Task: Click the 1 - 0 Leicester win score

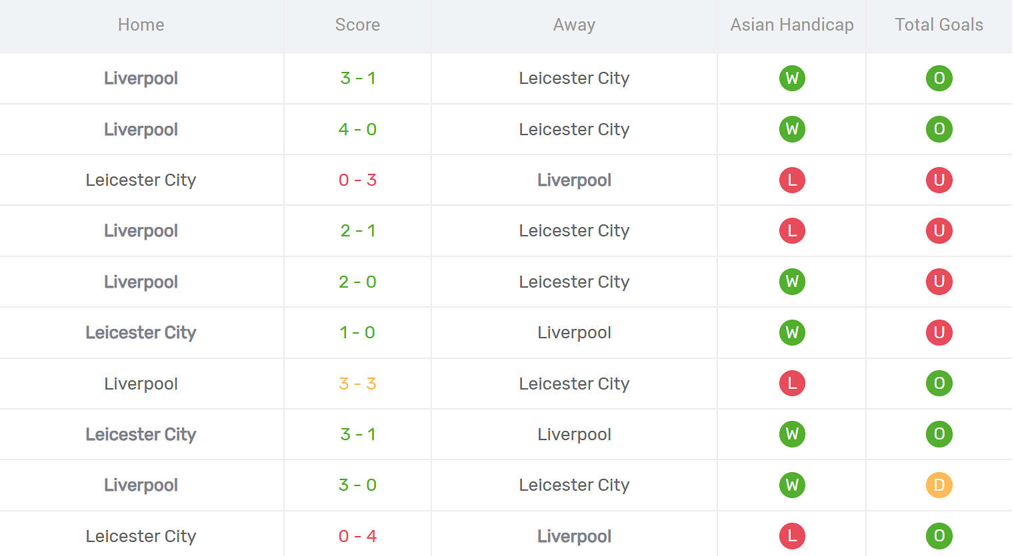Action: pos(357,333)
